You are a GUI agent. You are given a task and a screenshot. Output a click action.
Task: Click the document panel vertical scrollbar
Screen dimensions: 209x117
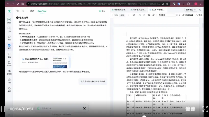[203, 25]
